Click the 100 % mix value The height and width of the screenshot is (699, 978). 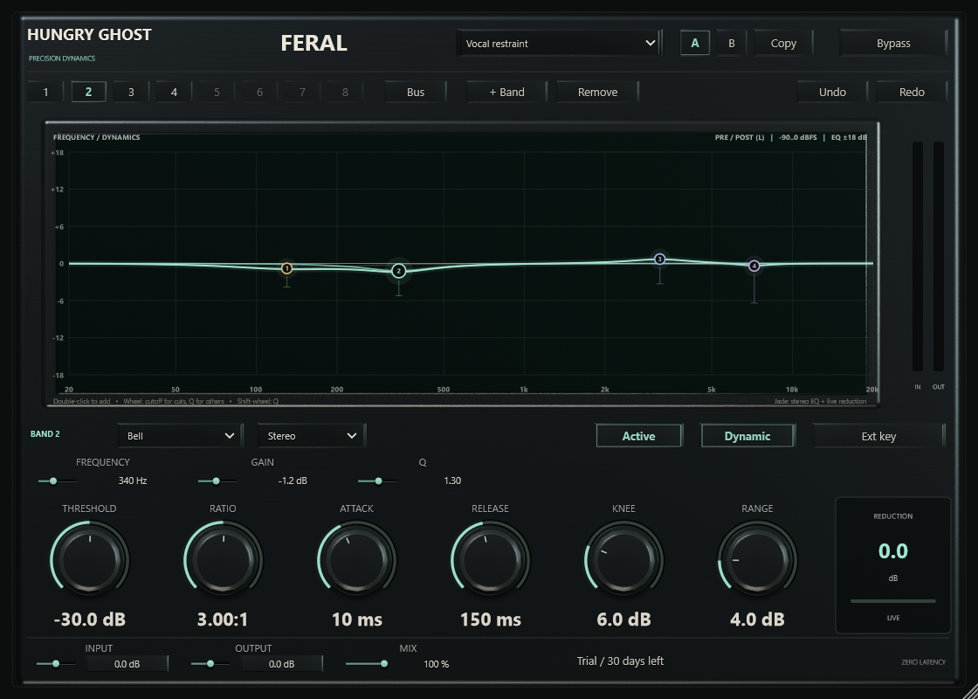click(436, 664)
